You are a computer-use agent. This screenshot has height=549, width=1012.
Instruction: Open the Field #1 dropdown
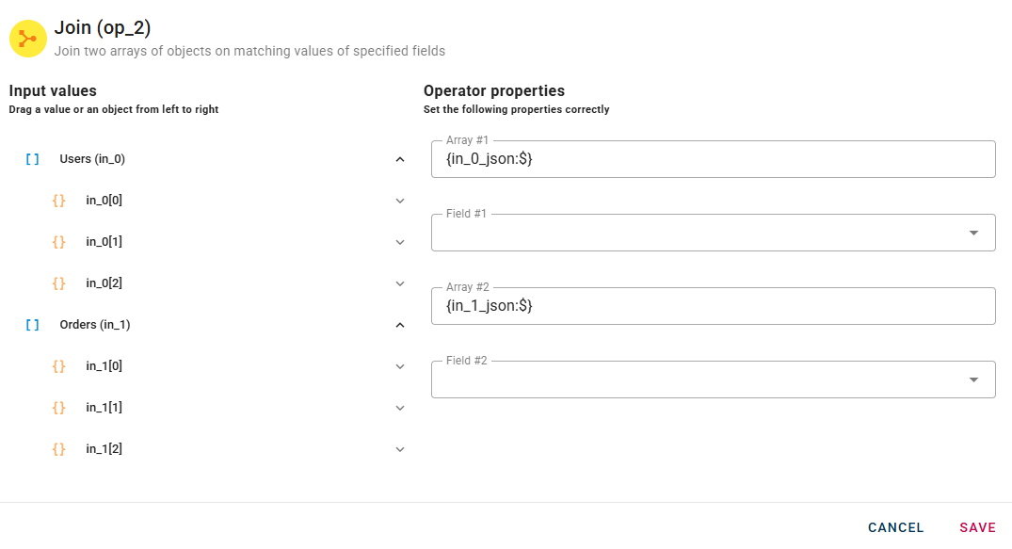pos(973,233)
